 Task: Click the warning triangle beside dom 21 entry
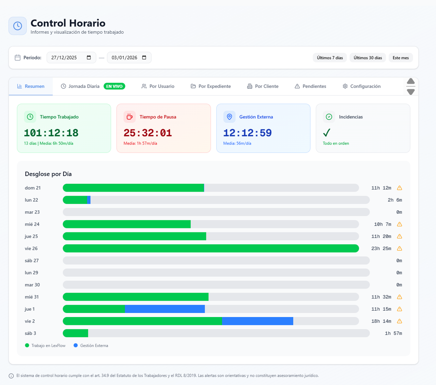pos(399,188)
